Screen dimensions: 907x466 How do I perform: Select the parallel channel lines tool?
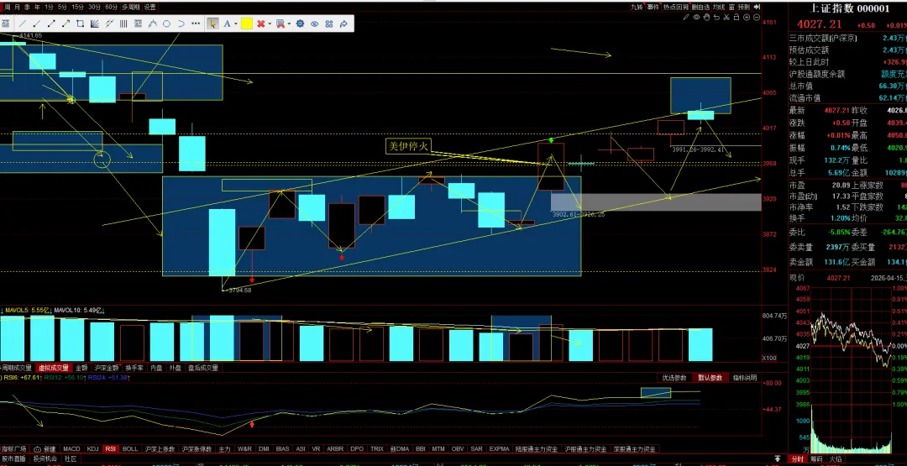[109, 24]
